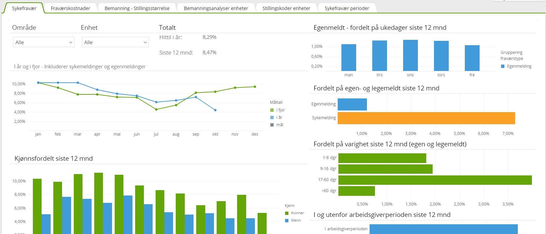This screenshot has height=234, width=546.
Task: Click the 'I arbeidsgiverperioden' blue bar
Action: 443,229
